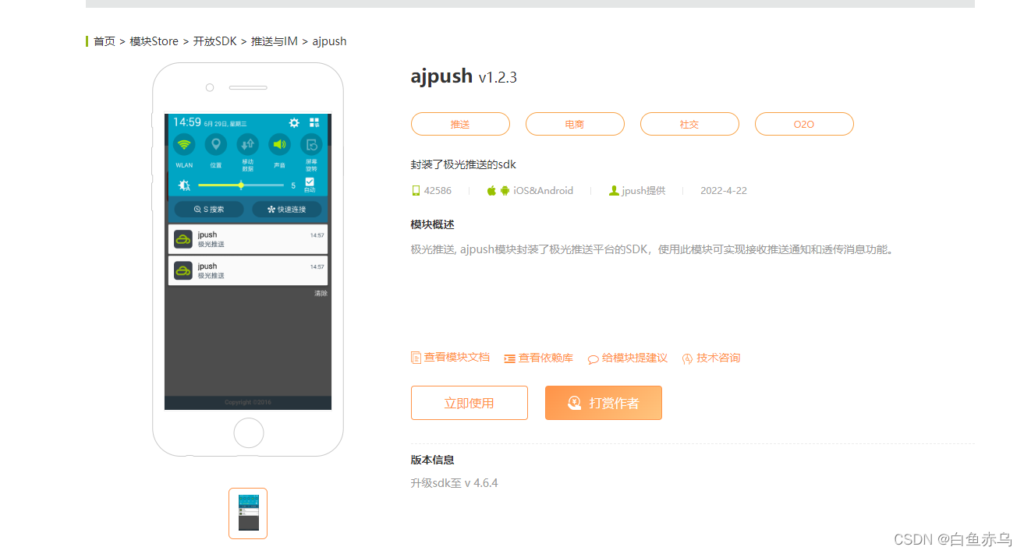Click the Android robot platform icon
This screenshot has height=554, width=1024.
pos(505,191)
